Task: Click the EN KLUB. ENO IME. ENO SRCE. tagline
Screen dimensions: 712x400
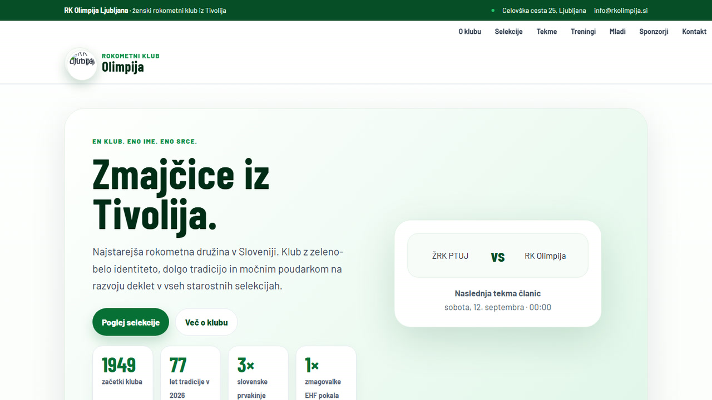Action: click(145, 142)
